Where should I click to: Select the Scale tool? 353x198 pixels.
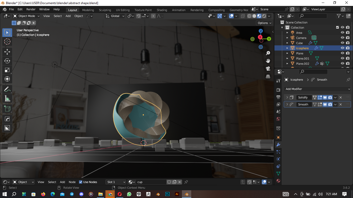point(7,70)
